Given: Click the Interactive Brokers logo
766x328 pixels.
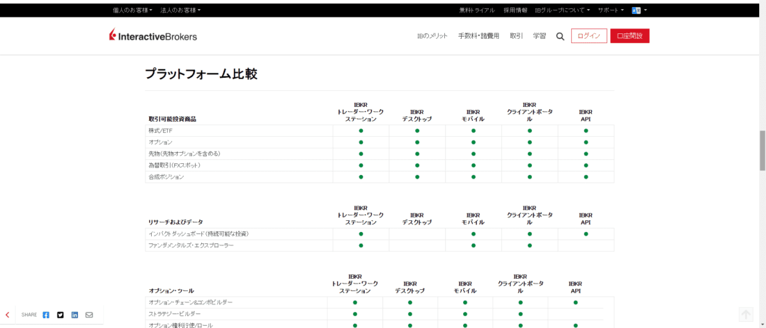Looking at the screenshot, I should (x=153, y=36).
